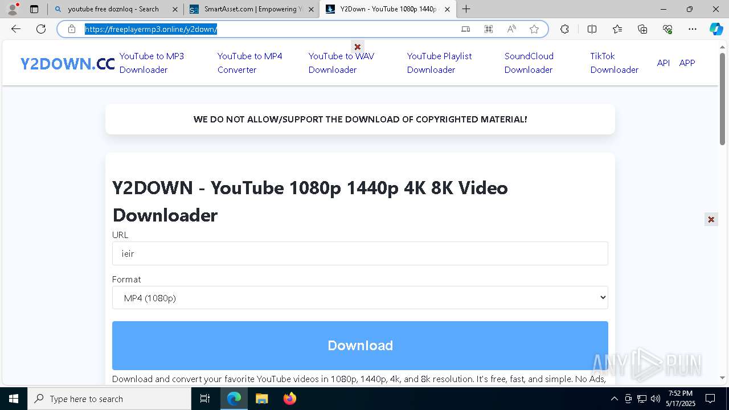
Task: Launch Firefox from the taskbar
Action: [289, 399]
